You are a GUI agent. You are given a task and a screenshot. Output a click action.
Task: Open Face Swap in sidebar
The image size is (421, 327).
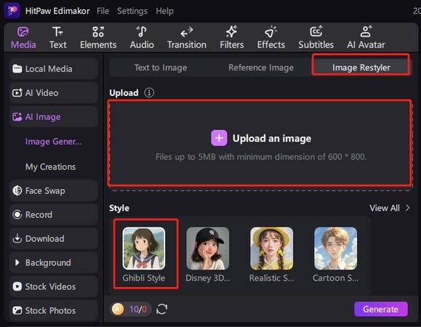(53, 190)
